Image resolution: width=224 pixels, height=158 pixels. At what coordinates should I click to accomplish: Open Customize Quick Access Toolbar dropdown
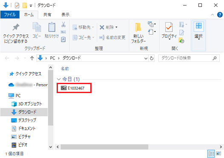click(31, 6)
